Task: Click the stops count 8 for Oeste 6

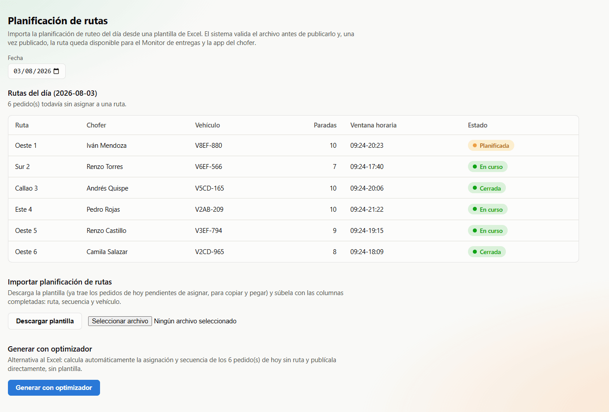Action: tap(334, 252)
